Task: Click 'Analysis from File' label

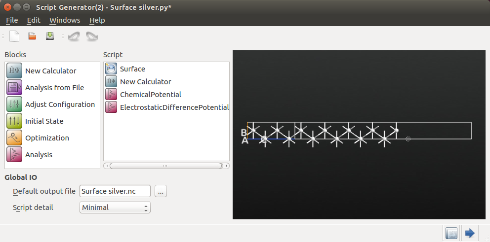Action: 55,88
